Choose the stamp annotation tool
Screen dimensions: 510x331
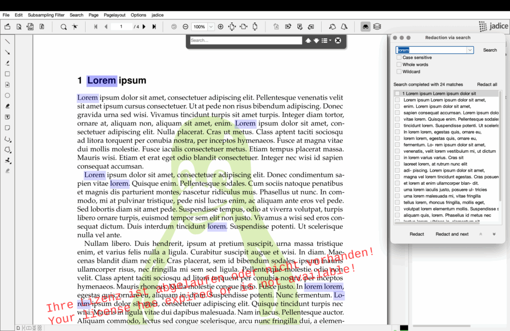pyautogui.click(x=7, y=160)
